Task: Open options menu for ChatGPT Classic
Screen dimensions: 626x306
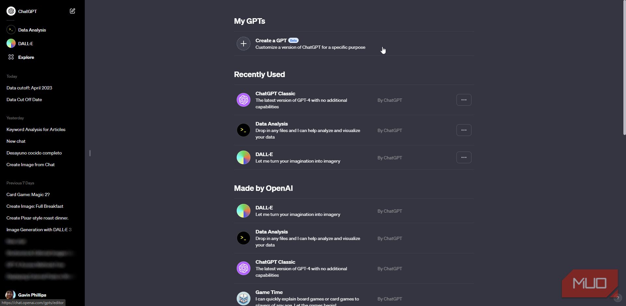Action: (x=464, y=100)
